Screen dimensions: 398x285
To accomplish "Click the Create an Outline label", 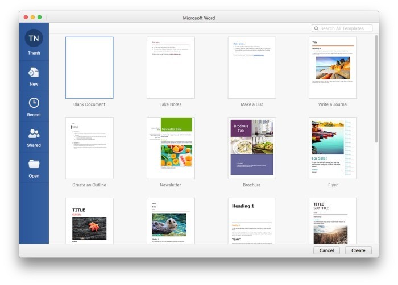I will pyautogui.click(x=89, y=185).
